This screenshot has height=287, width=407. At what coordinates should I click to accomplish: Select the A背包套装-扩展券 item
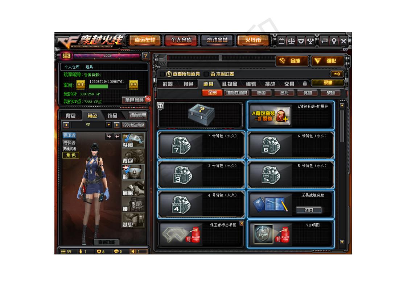(x=291, y=115)
